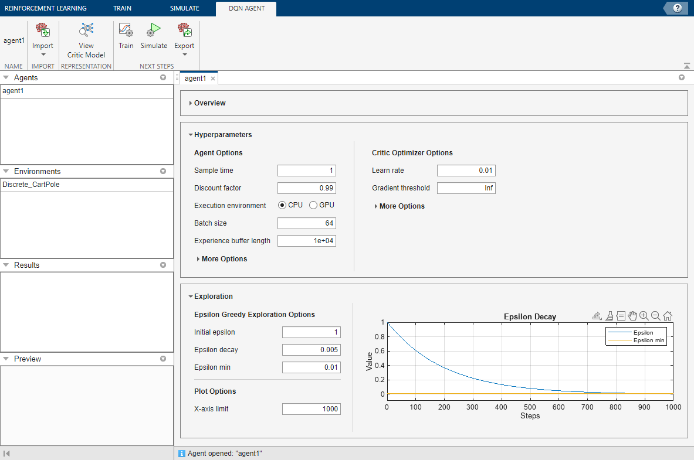The height and width of the screenshot is (460, 694).
Task: Click the Export agent icon
Action: point(184,30)
